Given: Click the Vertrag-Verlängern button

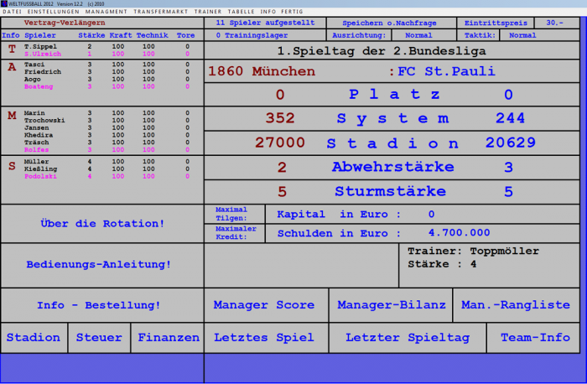Looking at the screenshot, I should click(65, 23).
